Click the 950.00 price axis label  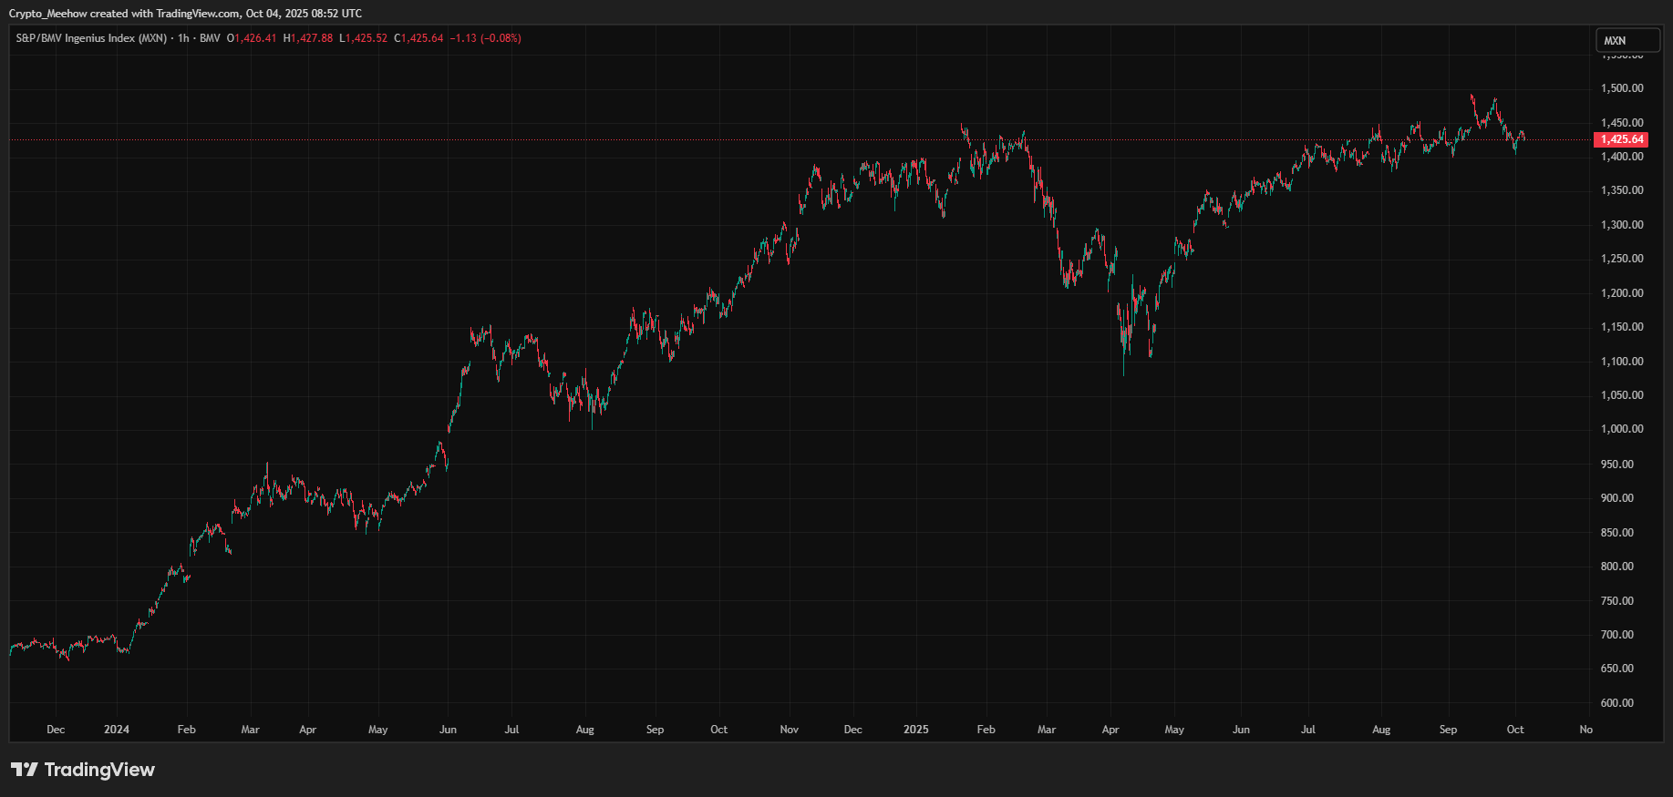1617,465
